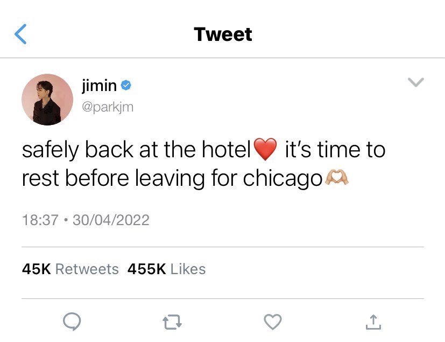Click the red heart emoji
This screenshot has width=445, height=342.
[x=265, y=149]
